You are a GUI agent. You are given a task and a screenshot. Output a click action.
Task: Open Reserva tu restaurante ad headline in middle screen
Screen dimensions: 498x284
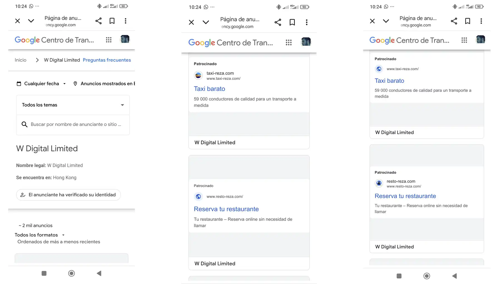tap(226, 209)
